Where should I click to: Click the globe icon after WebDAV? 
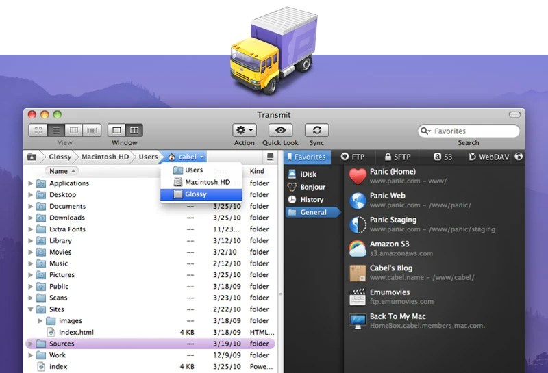[519, 157]
